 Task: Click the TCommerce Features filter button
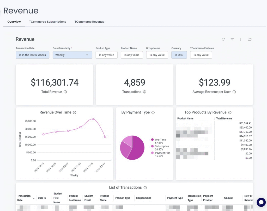tap(201, 55)
